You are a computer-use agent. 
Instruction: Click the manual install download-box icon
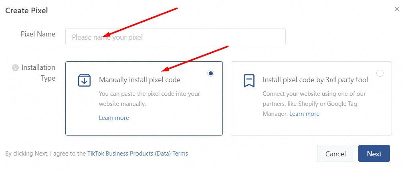[84, 80]
